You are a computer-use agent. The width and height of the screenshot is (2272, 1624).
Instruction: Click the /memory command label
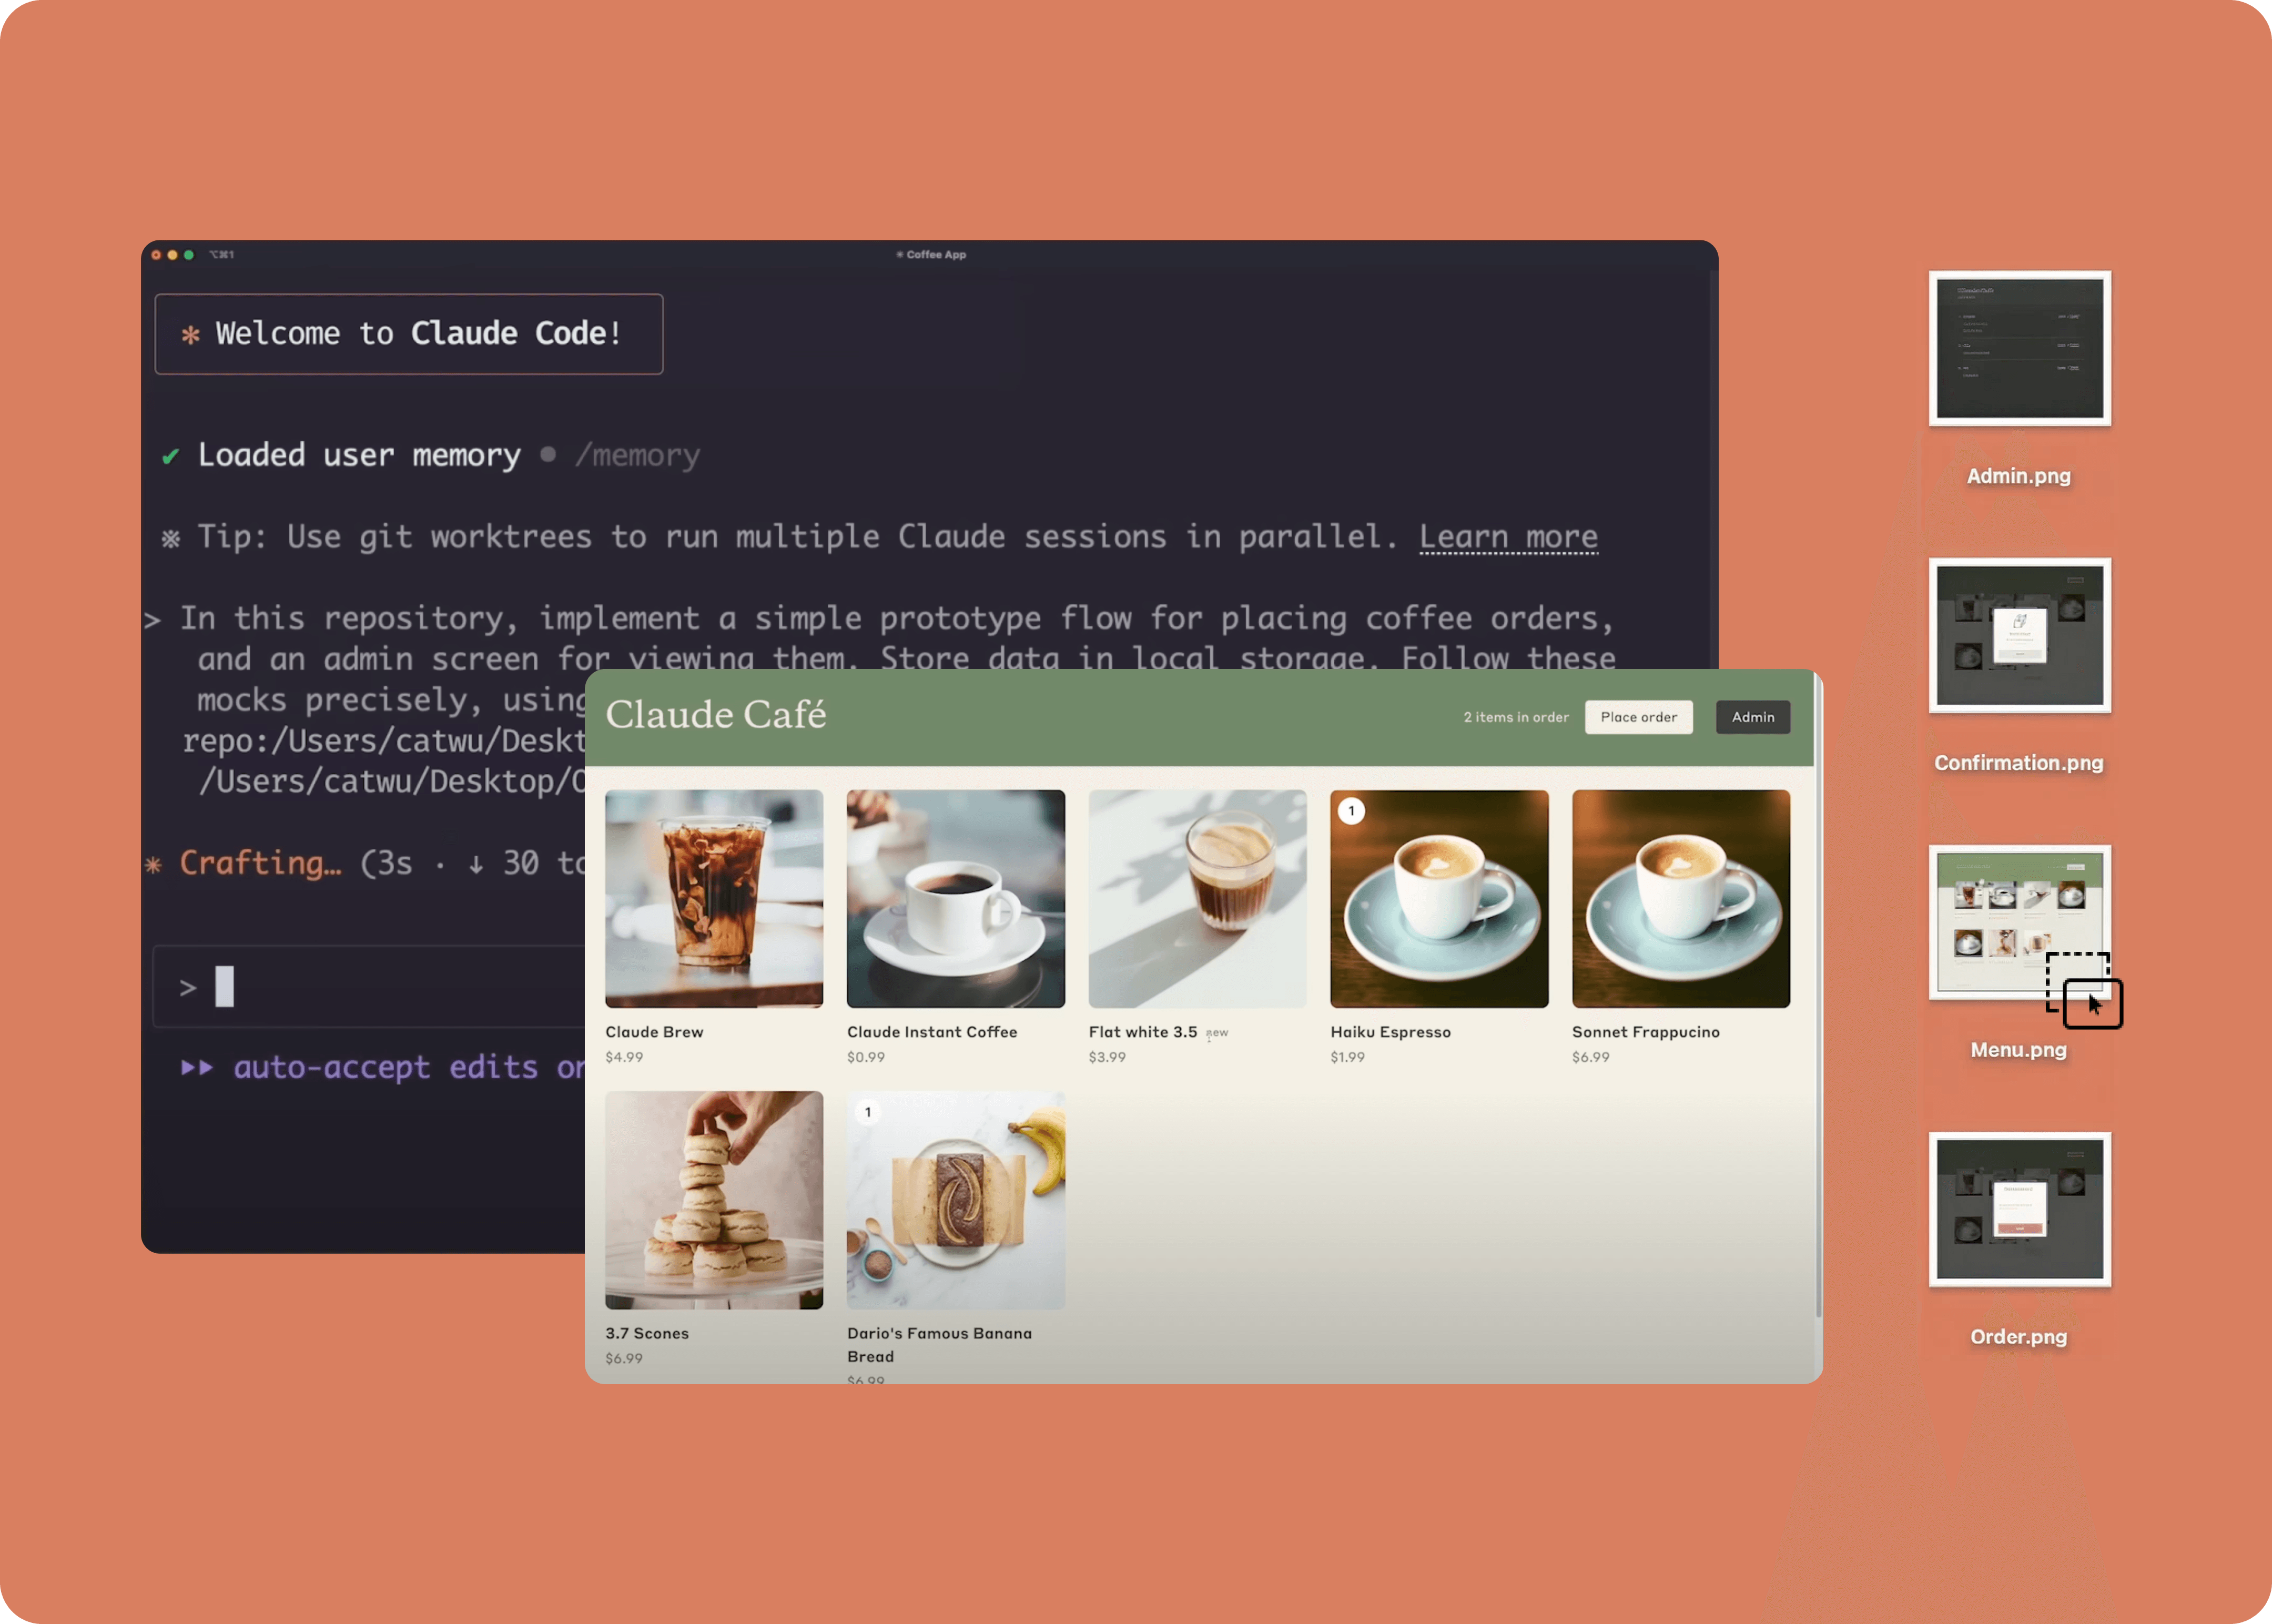click(x=637, y=455)
